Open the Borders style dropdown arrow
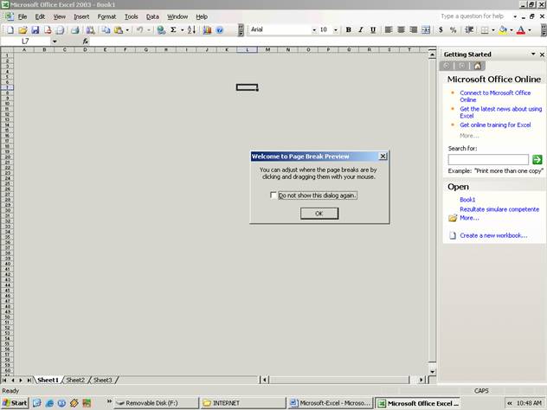This screenshot has width=547, height=410. pyautogui.click(x=493, y=30)
